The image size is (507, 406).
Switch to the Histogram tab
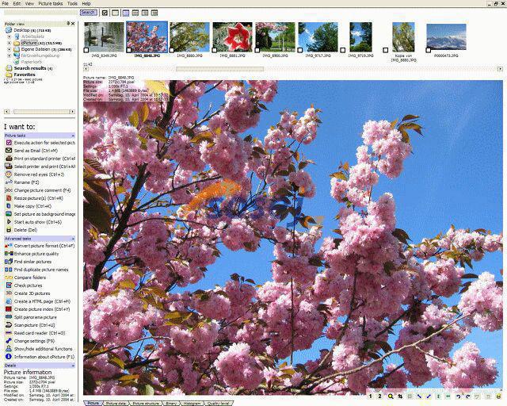pos(193,403)
